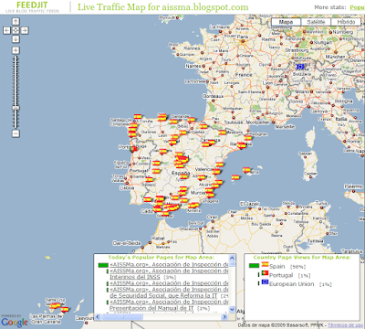This screenshot has height=329, width=365.
Task: Click the Spain entry in country page views
Action: [277, 266]
